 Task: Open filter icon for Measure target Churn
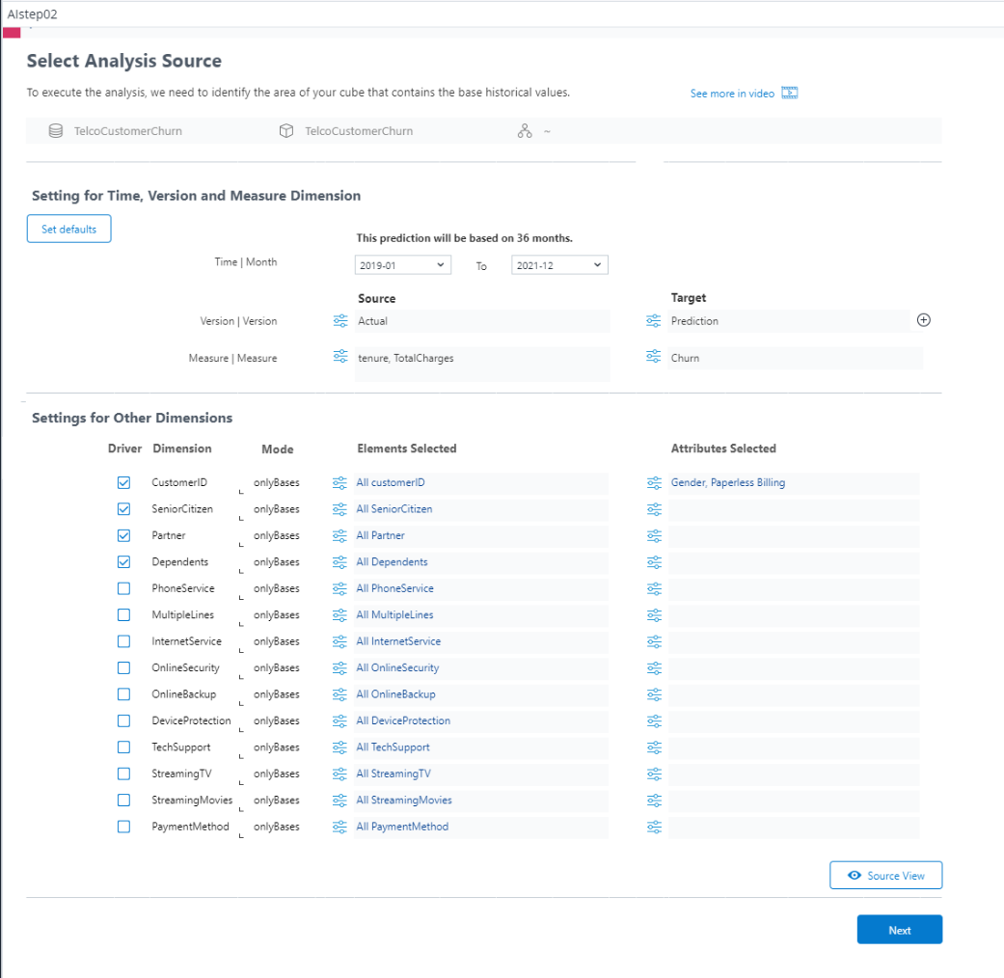(x=654, y=357)
